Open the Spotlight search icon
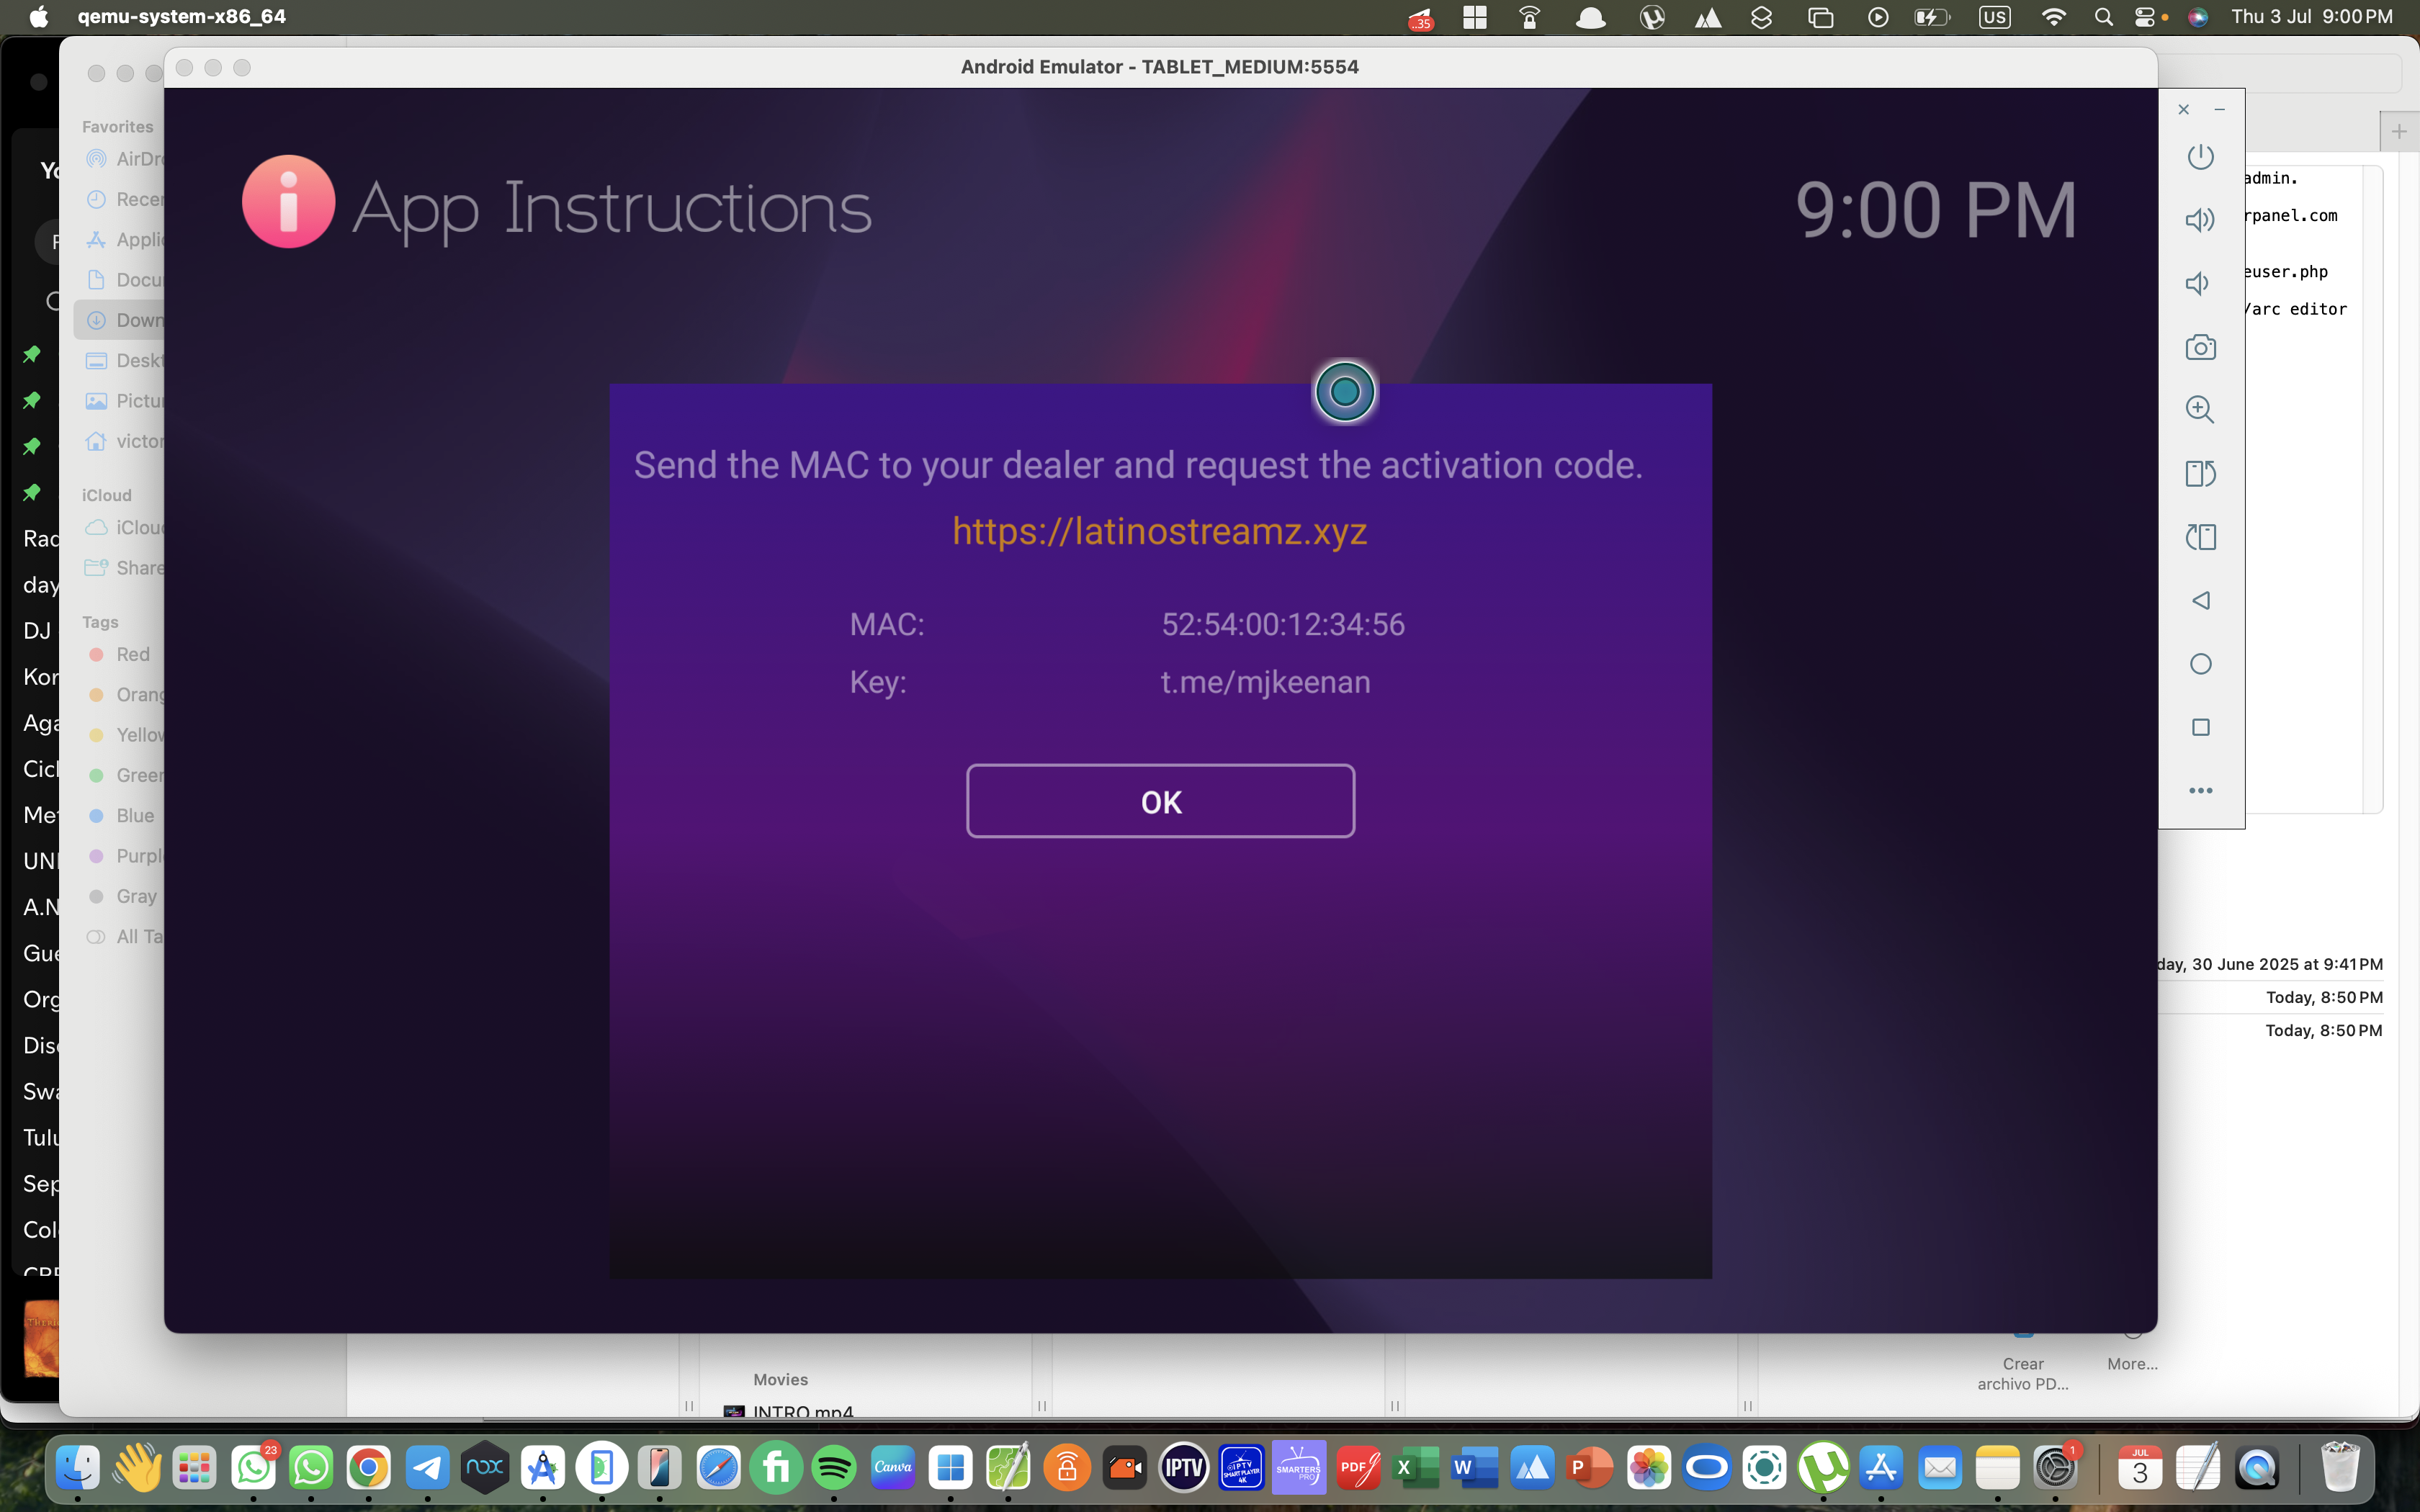This screenshot has height=1512, width=2420. coord(2103,17)
